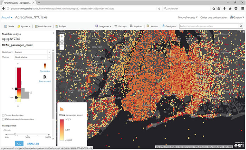Click the Zoom avant magnifier icon

coord(45,77)
